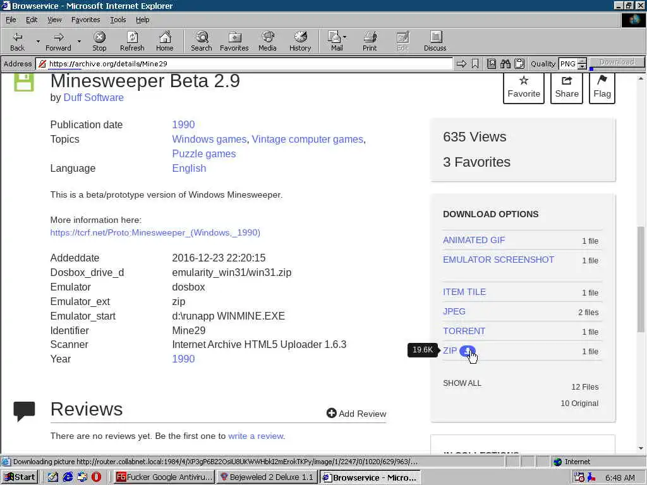
Task: Launch Internet Explorer from quick launch
Action: [68, 477]
